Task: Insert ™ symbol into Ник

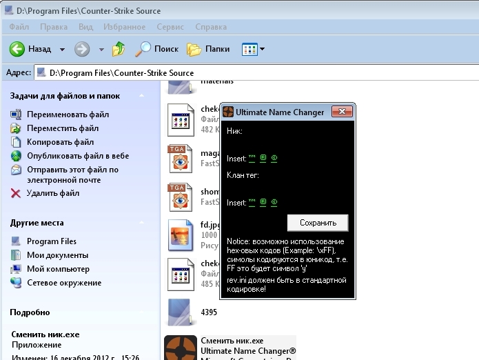Action: [x=252, y=159]
